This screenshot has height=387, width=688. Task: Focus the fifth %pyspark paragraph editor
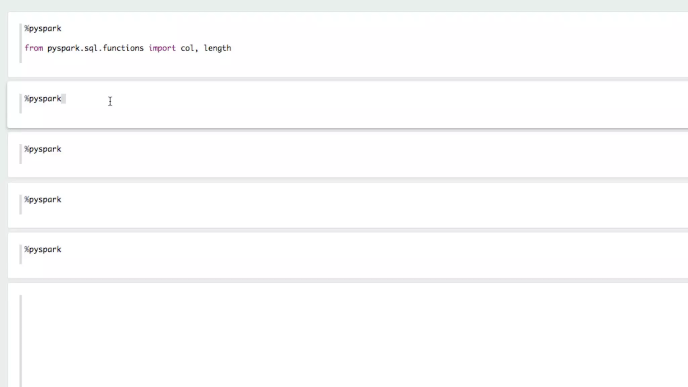(x=43, y=250)
